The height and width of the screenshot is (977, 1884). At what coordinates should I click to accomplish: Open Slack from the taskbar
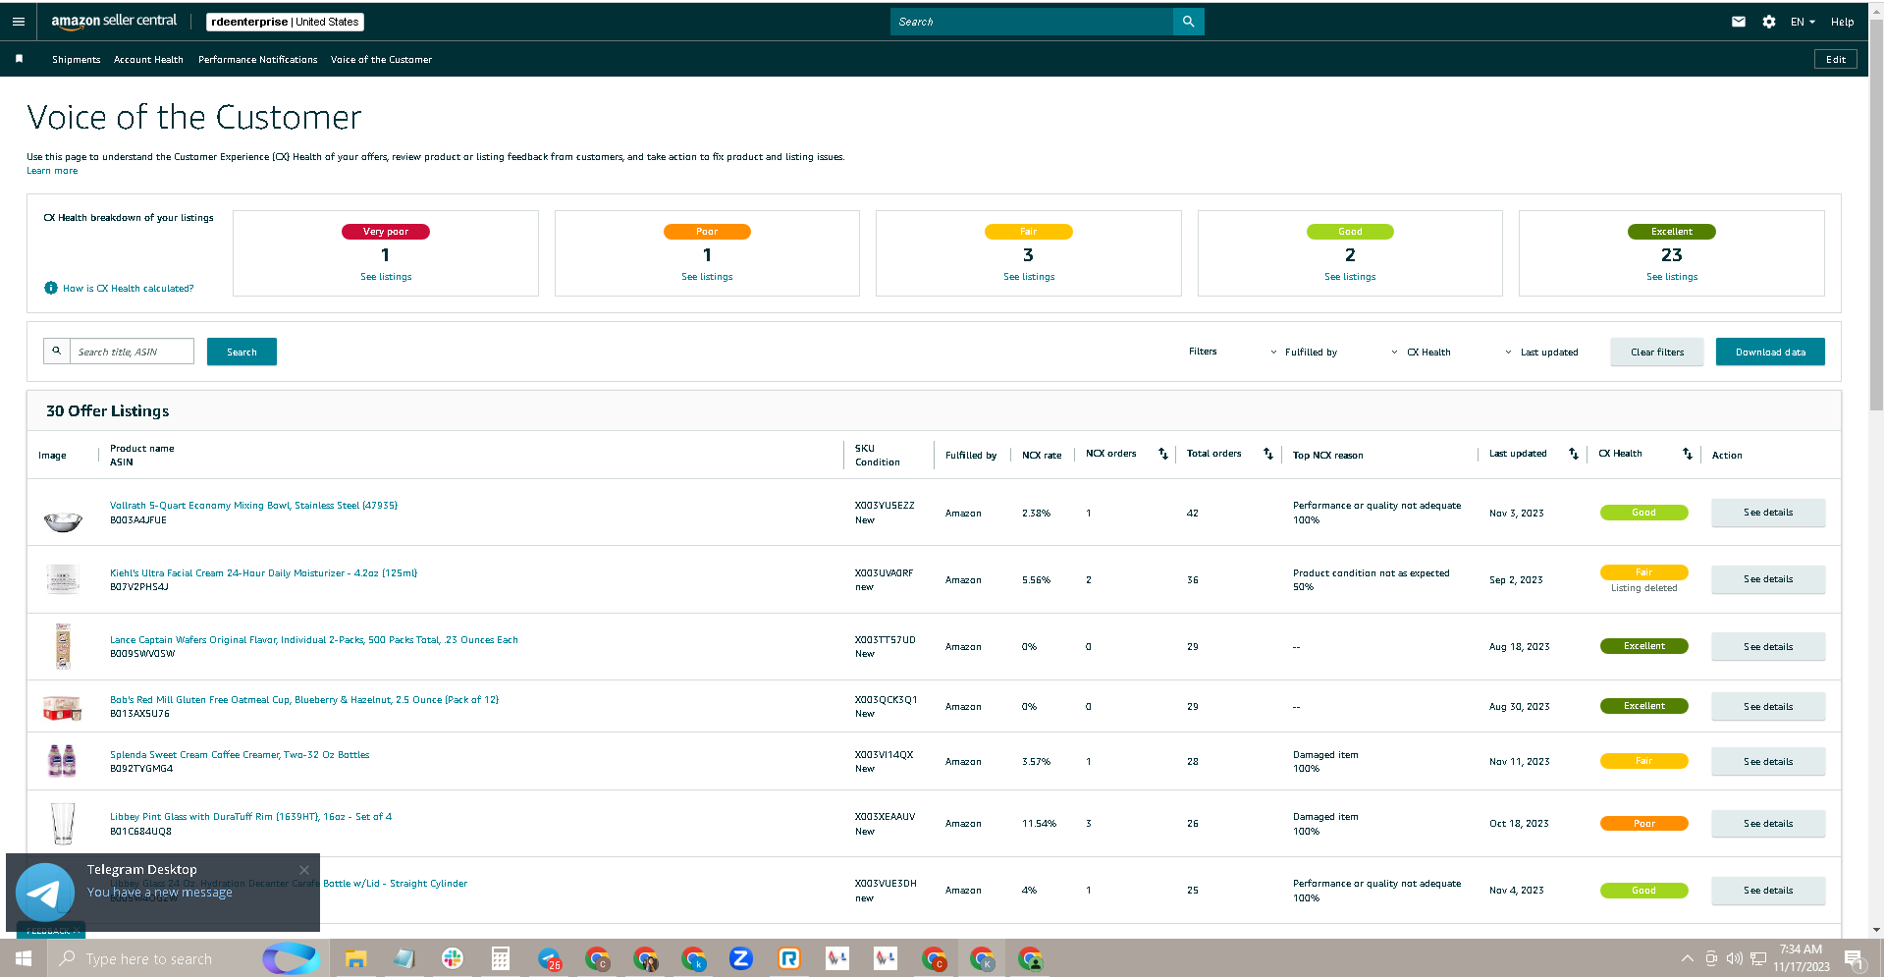[453, 958]
